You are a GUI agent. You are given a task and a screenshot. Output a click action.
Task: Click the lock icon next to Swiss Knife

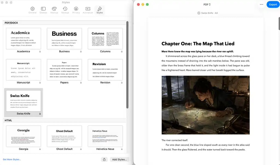pos(40,114)
